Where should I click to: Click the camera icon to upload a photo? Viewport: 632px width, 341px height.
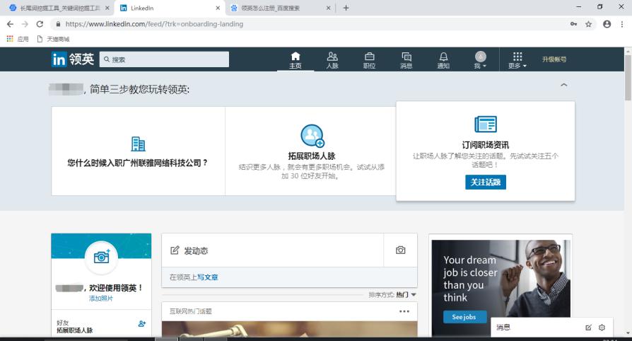pyautogui.click(x=400, y=250)
